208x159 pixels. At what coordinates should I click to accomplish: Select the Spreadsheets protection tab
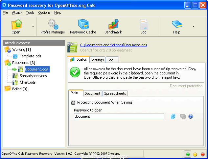[x=115, y=93]
